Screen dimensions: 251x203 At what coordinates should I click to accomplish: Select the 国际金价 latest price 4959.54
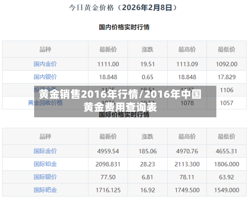pos(108,151)
